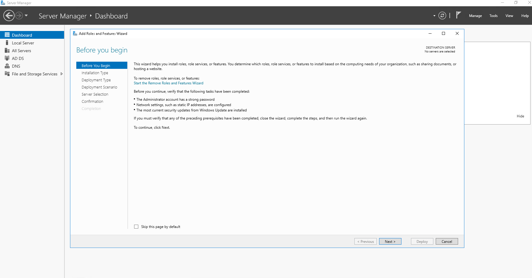Click the strong password prerequisite bullet text
Screen dimensions: 532x278
(x=175, y=100)
